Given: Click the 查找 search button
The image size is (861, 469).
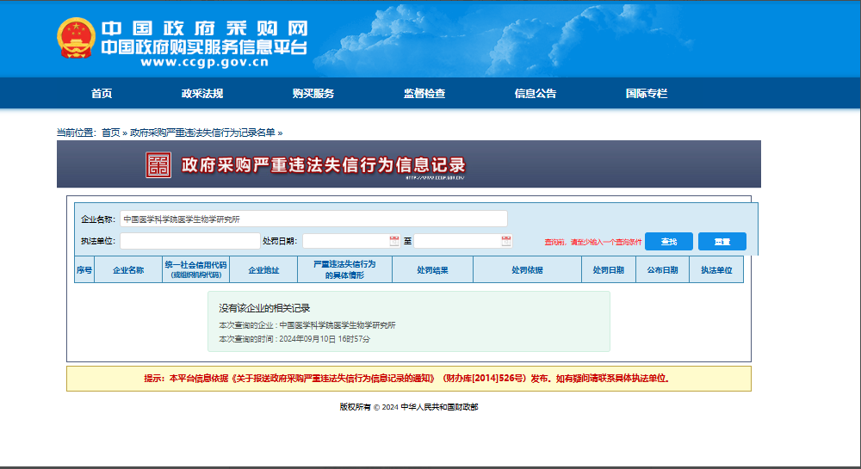Looking at the screenshot, I should click(668, 242).
